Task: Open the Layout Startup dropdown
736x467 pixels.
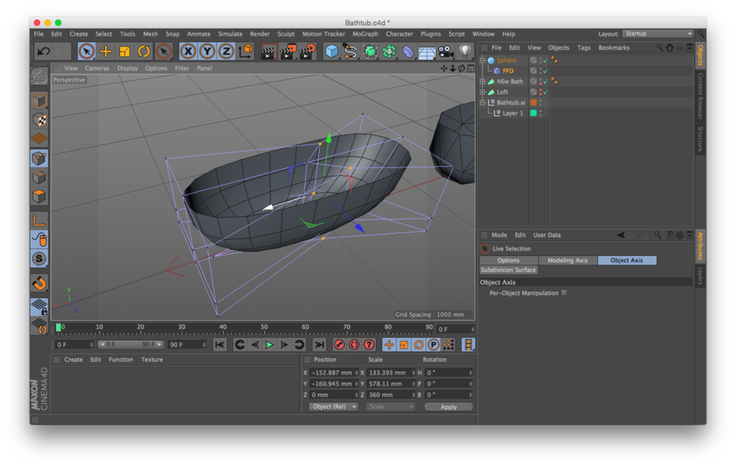Action: click(x=658, y=33)
